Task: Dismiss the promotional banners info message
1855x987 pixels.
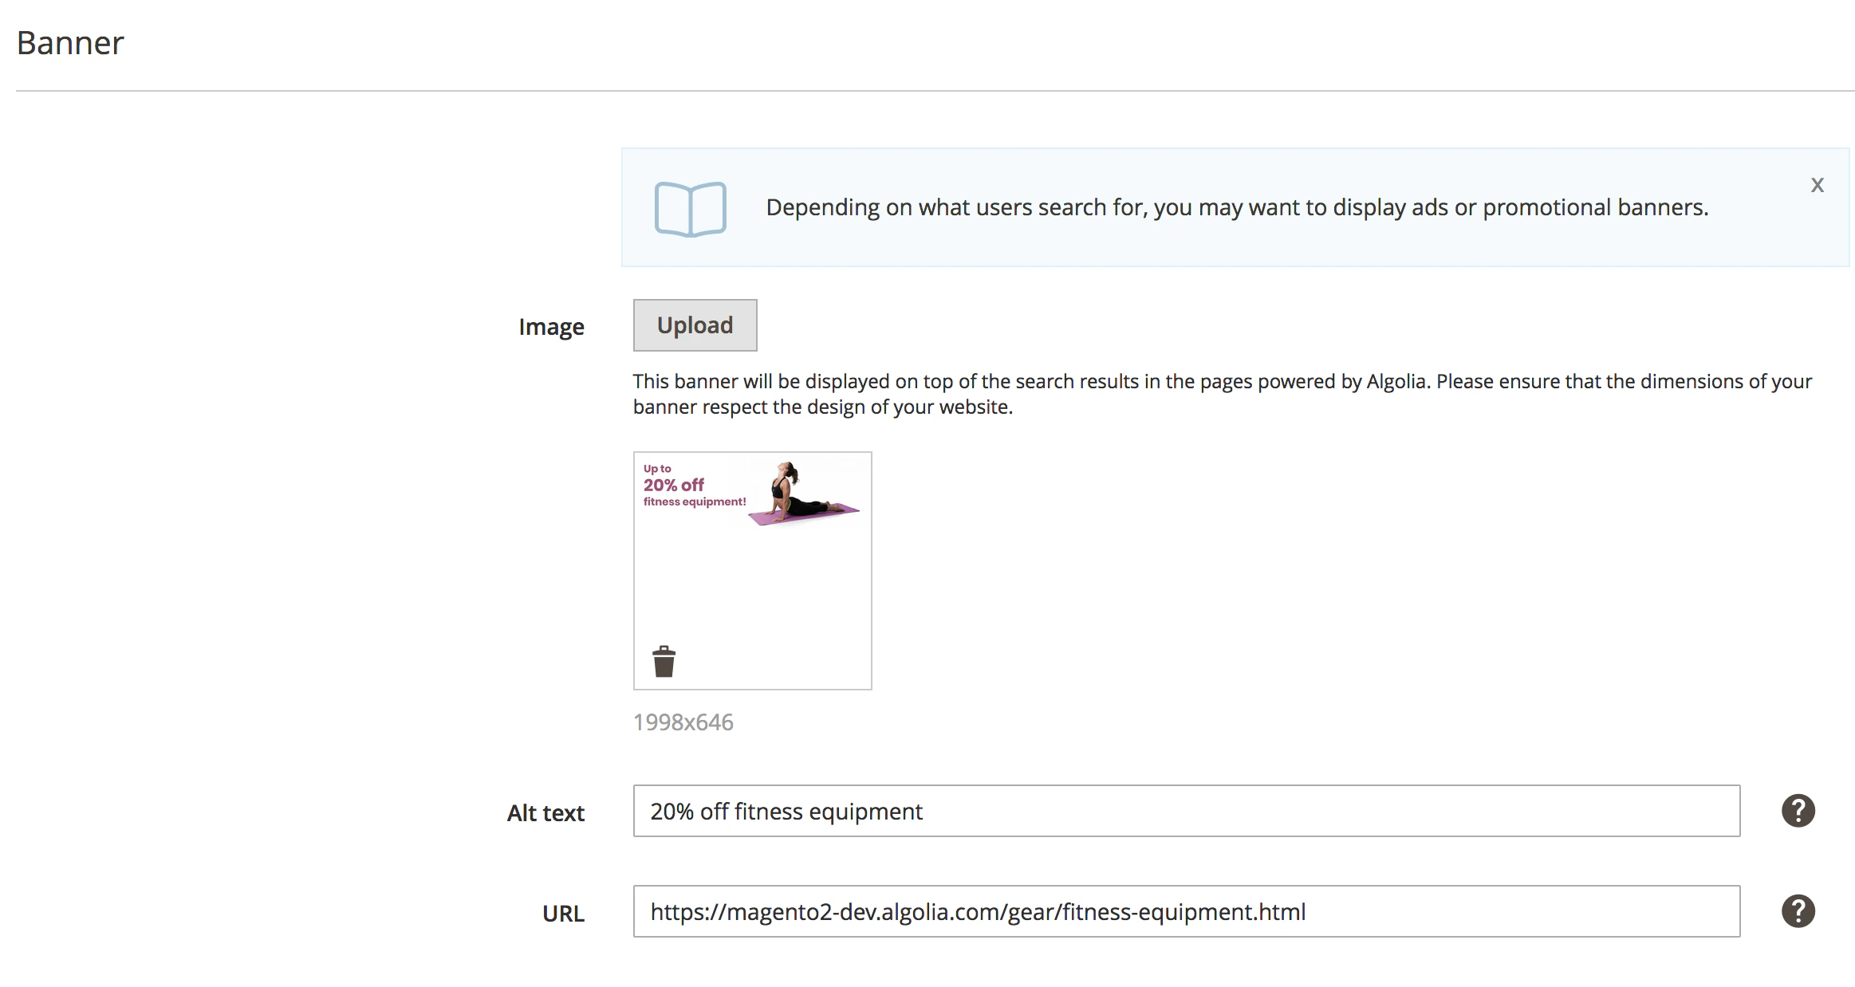Action: 1818,184
